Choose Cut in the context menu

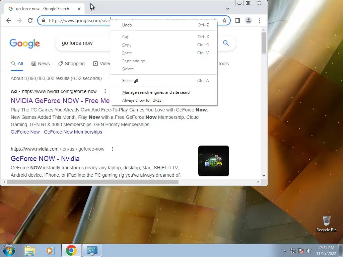[x=163, y=37]
